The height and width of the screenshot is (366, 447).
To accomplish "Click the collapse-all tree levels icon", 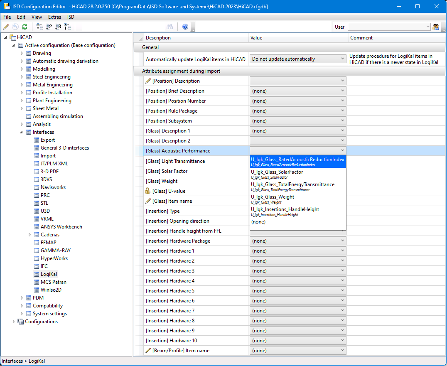I will point(40,27).
